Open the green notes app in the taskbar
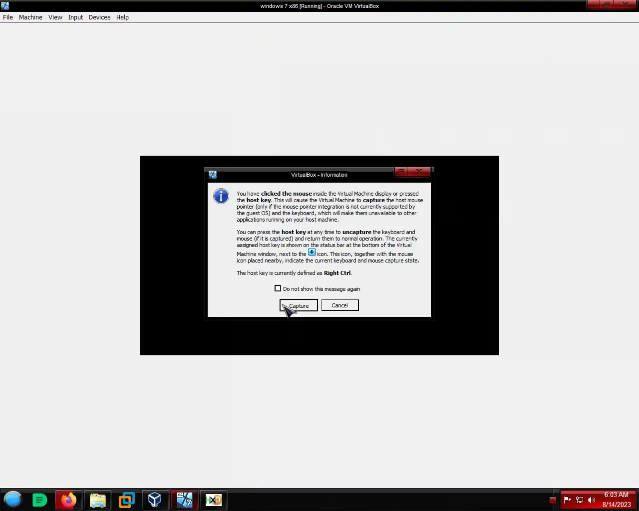The height and width of the screenshot is (511, 639). [40, 500]
